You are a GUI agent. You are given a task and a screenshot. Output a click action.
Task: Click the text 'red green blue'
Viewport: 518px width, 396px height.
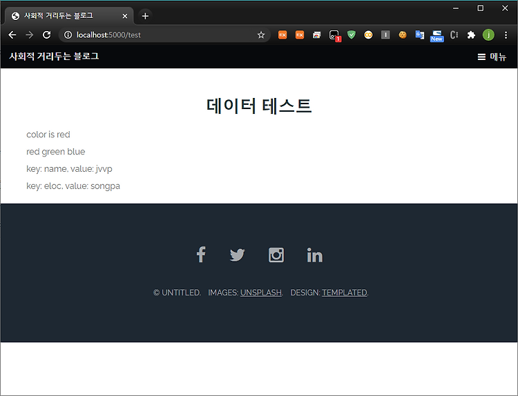[x=56, y=152]
